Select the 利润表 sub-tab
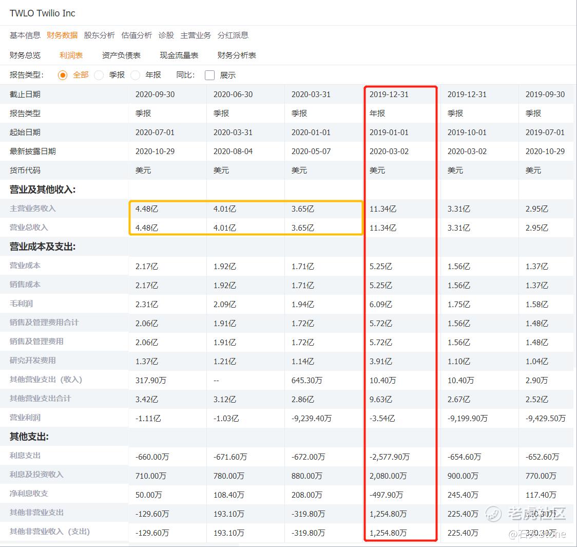This screenshot has height=547, width=577. coord(71,55)
